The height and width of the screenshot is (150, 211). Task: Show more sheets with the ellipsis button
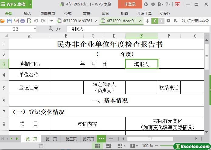[x=101, y=139]
